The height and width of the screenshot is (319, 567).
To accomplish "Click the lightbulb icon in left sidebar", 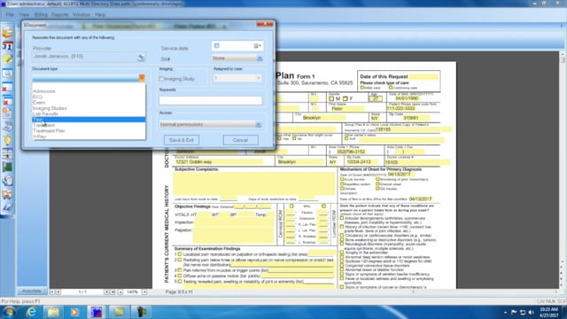I will (7, 140).
